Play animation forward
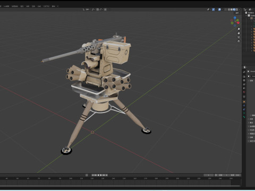Viewport: 255px width, 191px height. point(101,175)
